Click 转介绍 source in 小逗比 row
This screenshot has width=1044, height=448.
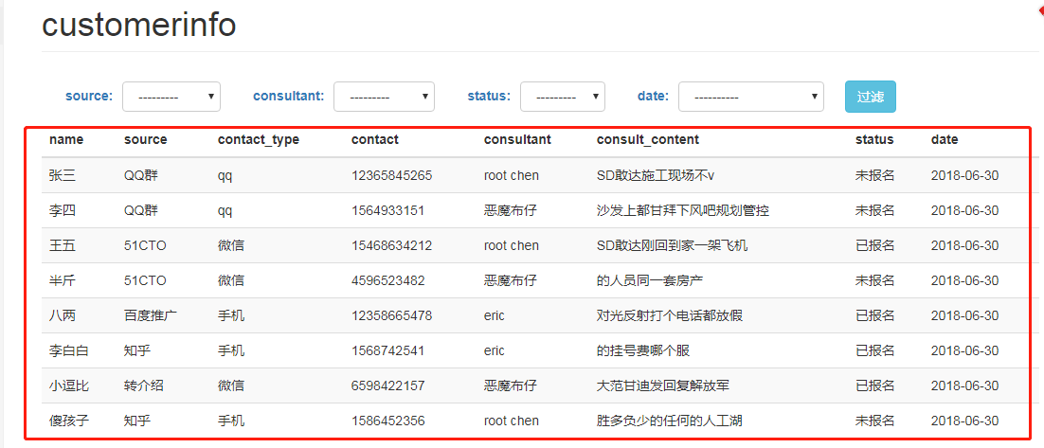(x=144, y=386)
